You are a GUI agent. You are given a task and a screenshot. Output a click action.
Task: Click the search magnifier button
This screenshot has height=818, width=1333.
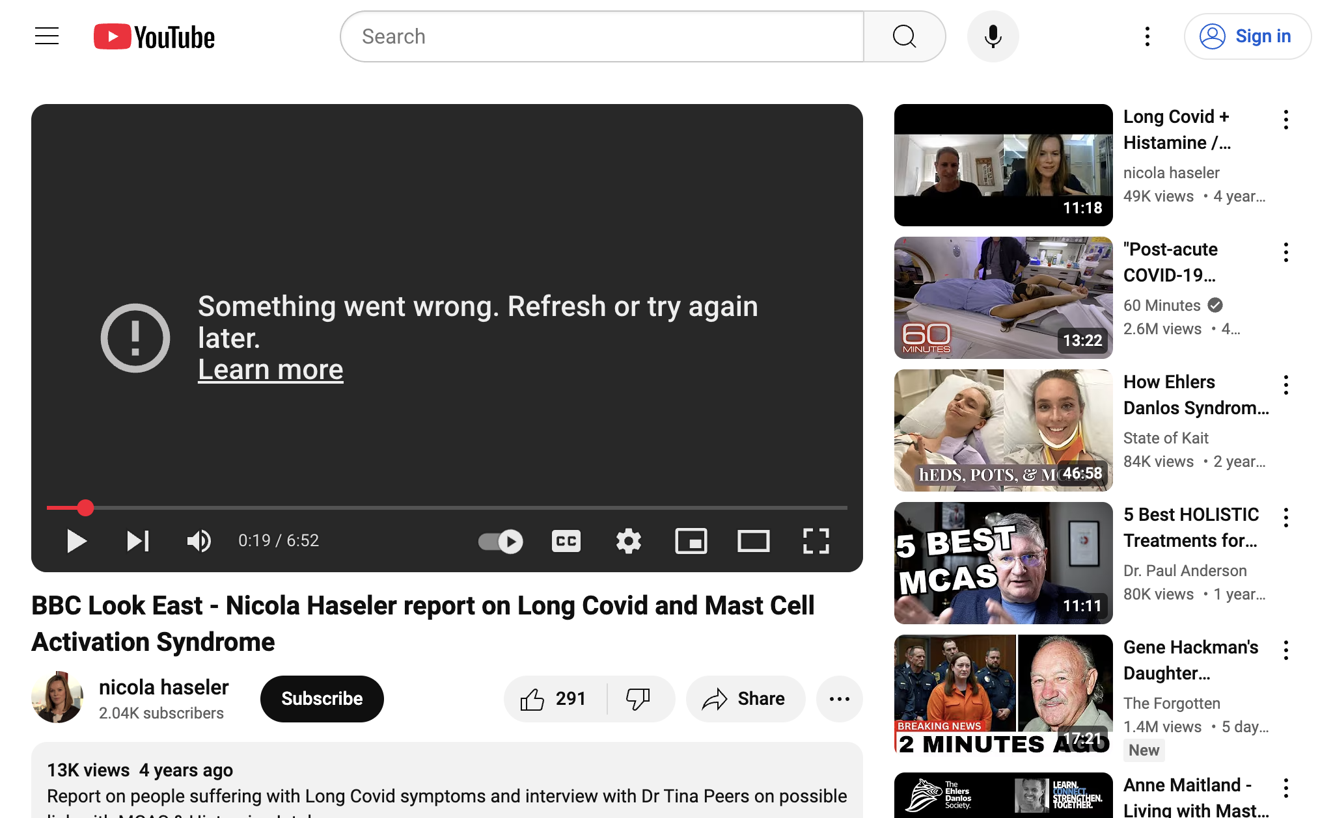904,36
